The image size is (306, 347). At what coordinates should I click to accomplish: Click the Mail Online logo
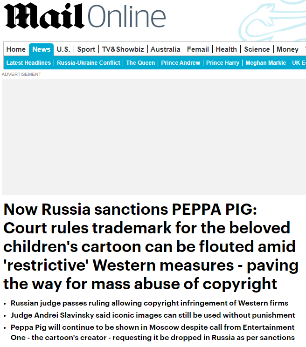85,17
